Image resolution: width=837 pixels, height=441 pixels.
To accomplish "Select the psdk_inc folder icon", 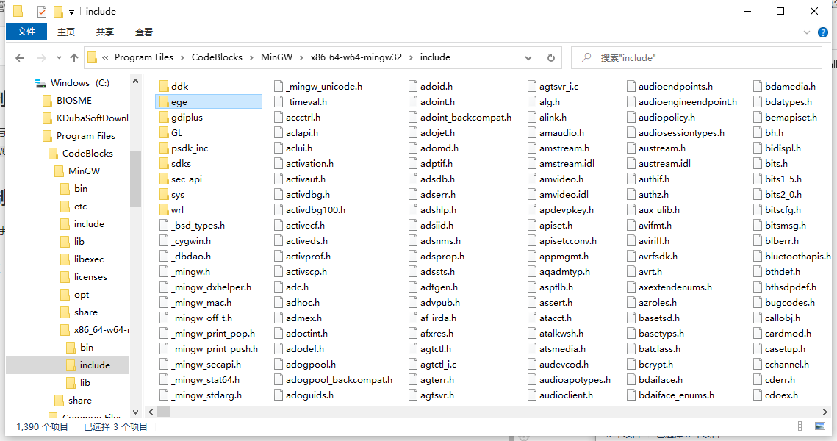I will tap(164, 148).
